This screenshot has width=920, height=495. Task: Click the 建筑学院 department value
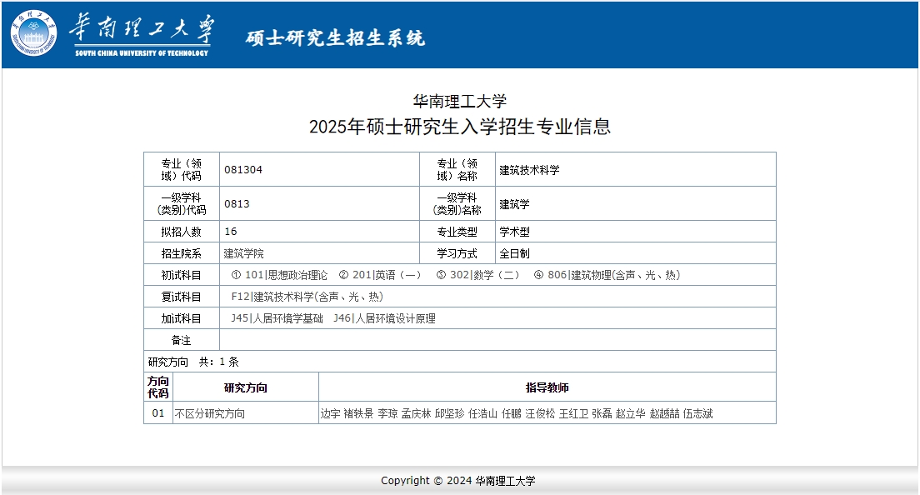coord(243,253)
